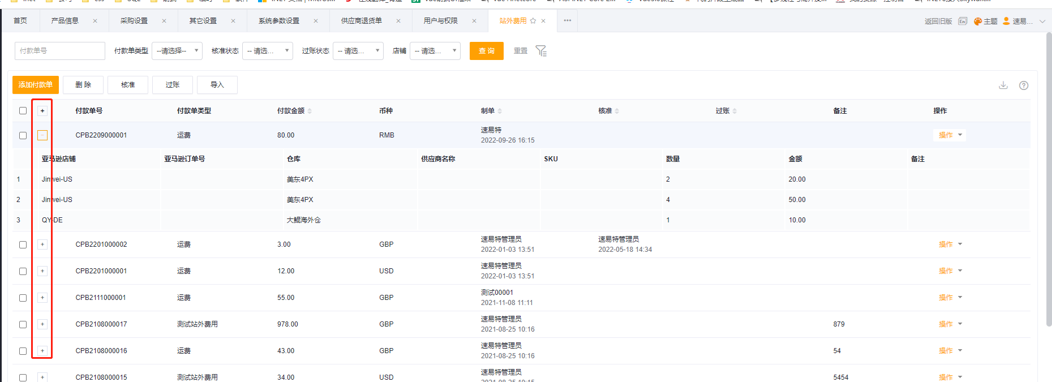Open 操作 menu for CPB2201000002
Viewport: 1052px width, 382px height.
950,244
